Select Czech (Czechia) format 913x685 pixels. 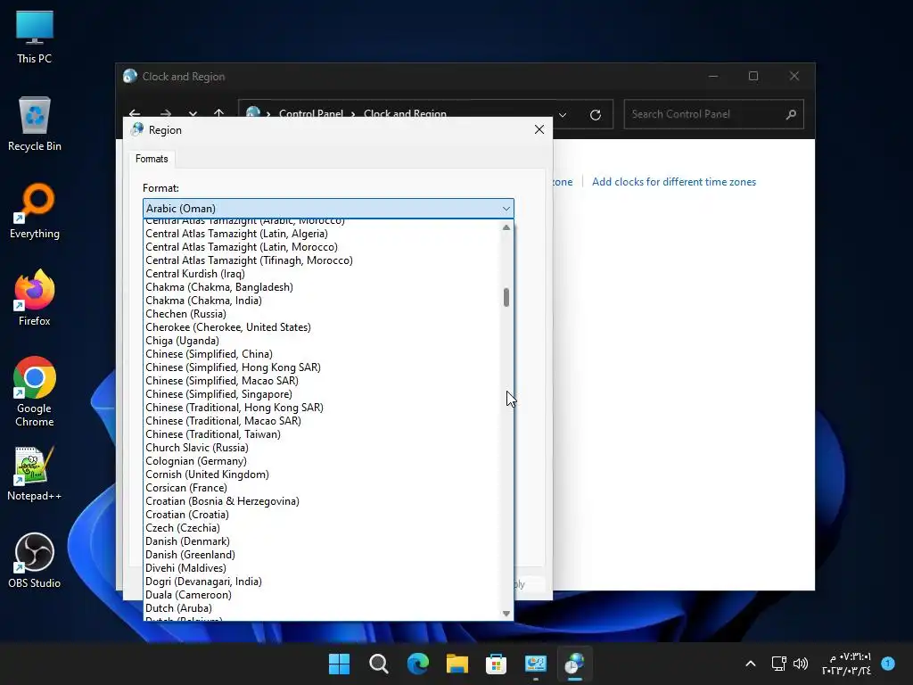tap(322, 528)
